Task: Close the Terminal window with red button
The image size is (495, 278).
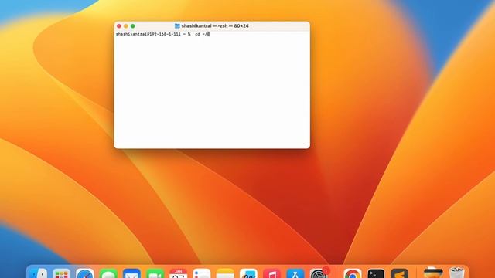Action: point(118,25)
